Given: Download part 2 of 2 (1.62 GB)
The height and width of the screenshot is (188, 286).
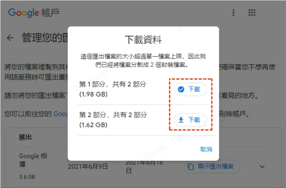Looking at the screenshot, I should (190, 120).
